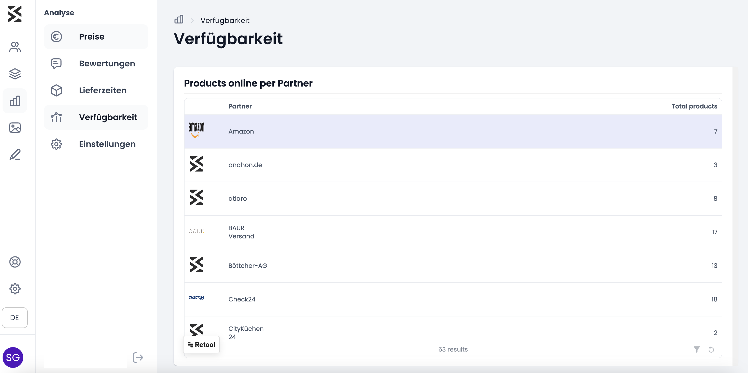Click the Check24 logo thumbnail
The width and height of the screenshot is (748, 373).
(x=196, y=298)
